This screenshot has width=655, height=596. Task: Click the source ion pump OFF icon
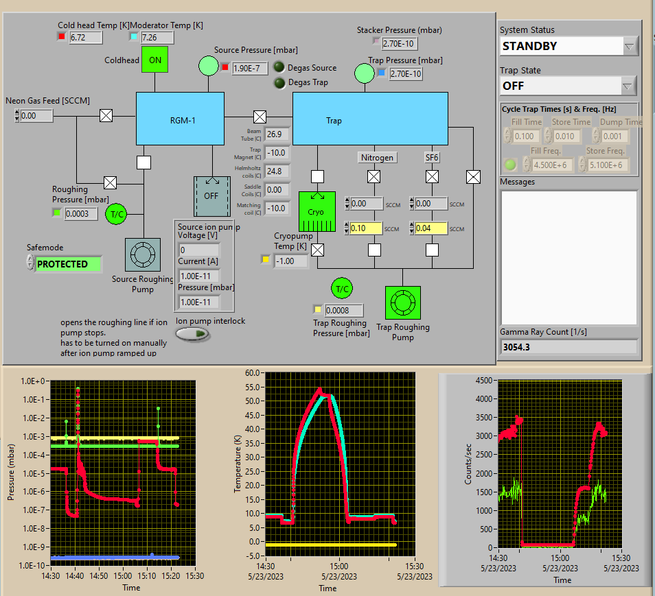[x=211, y=196]
